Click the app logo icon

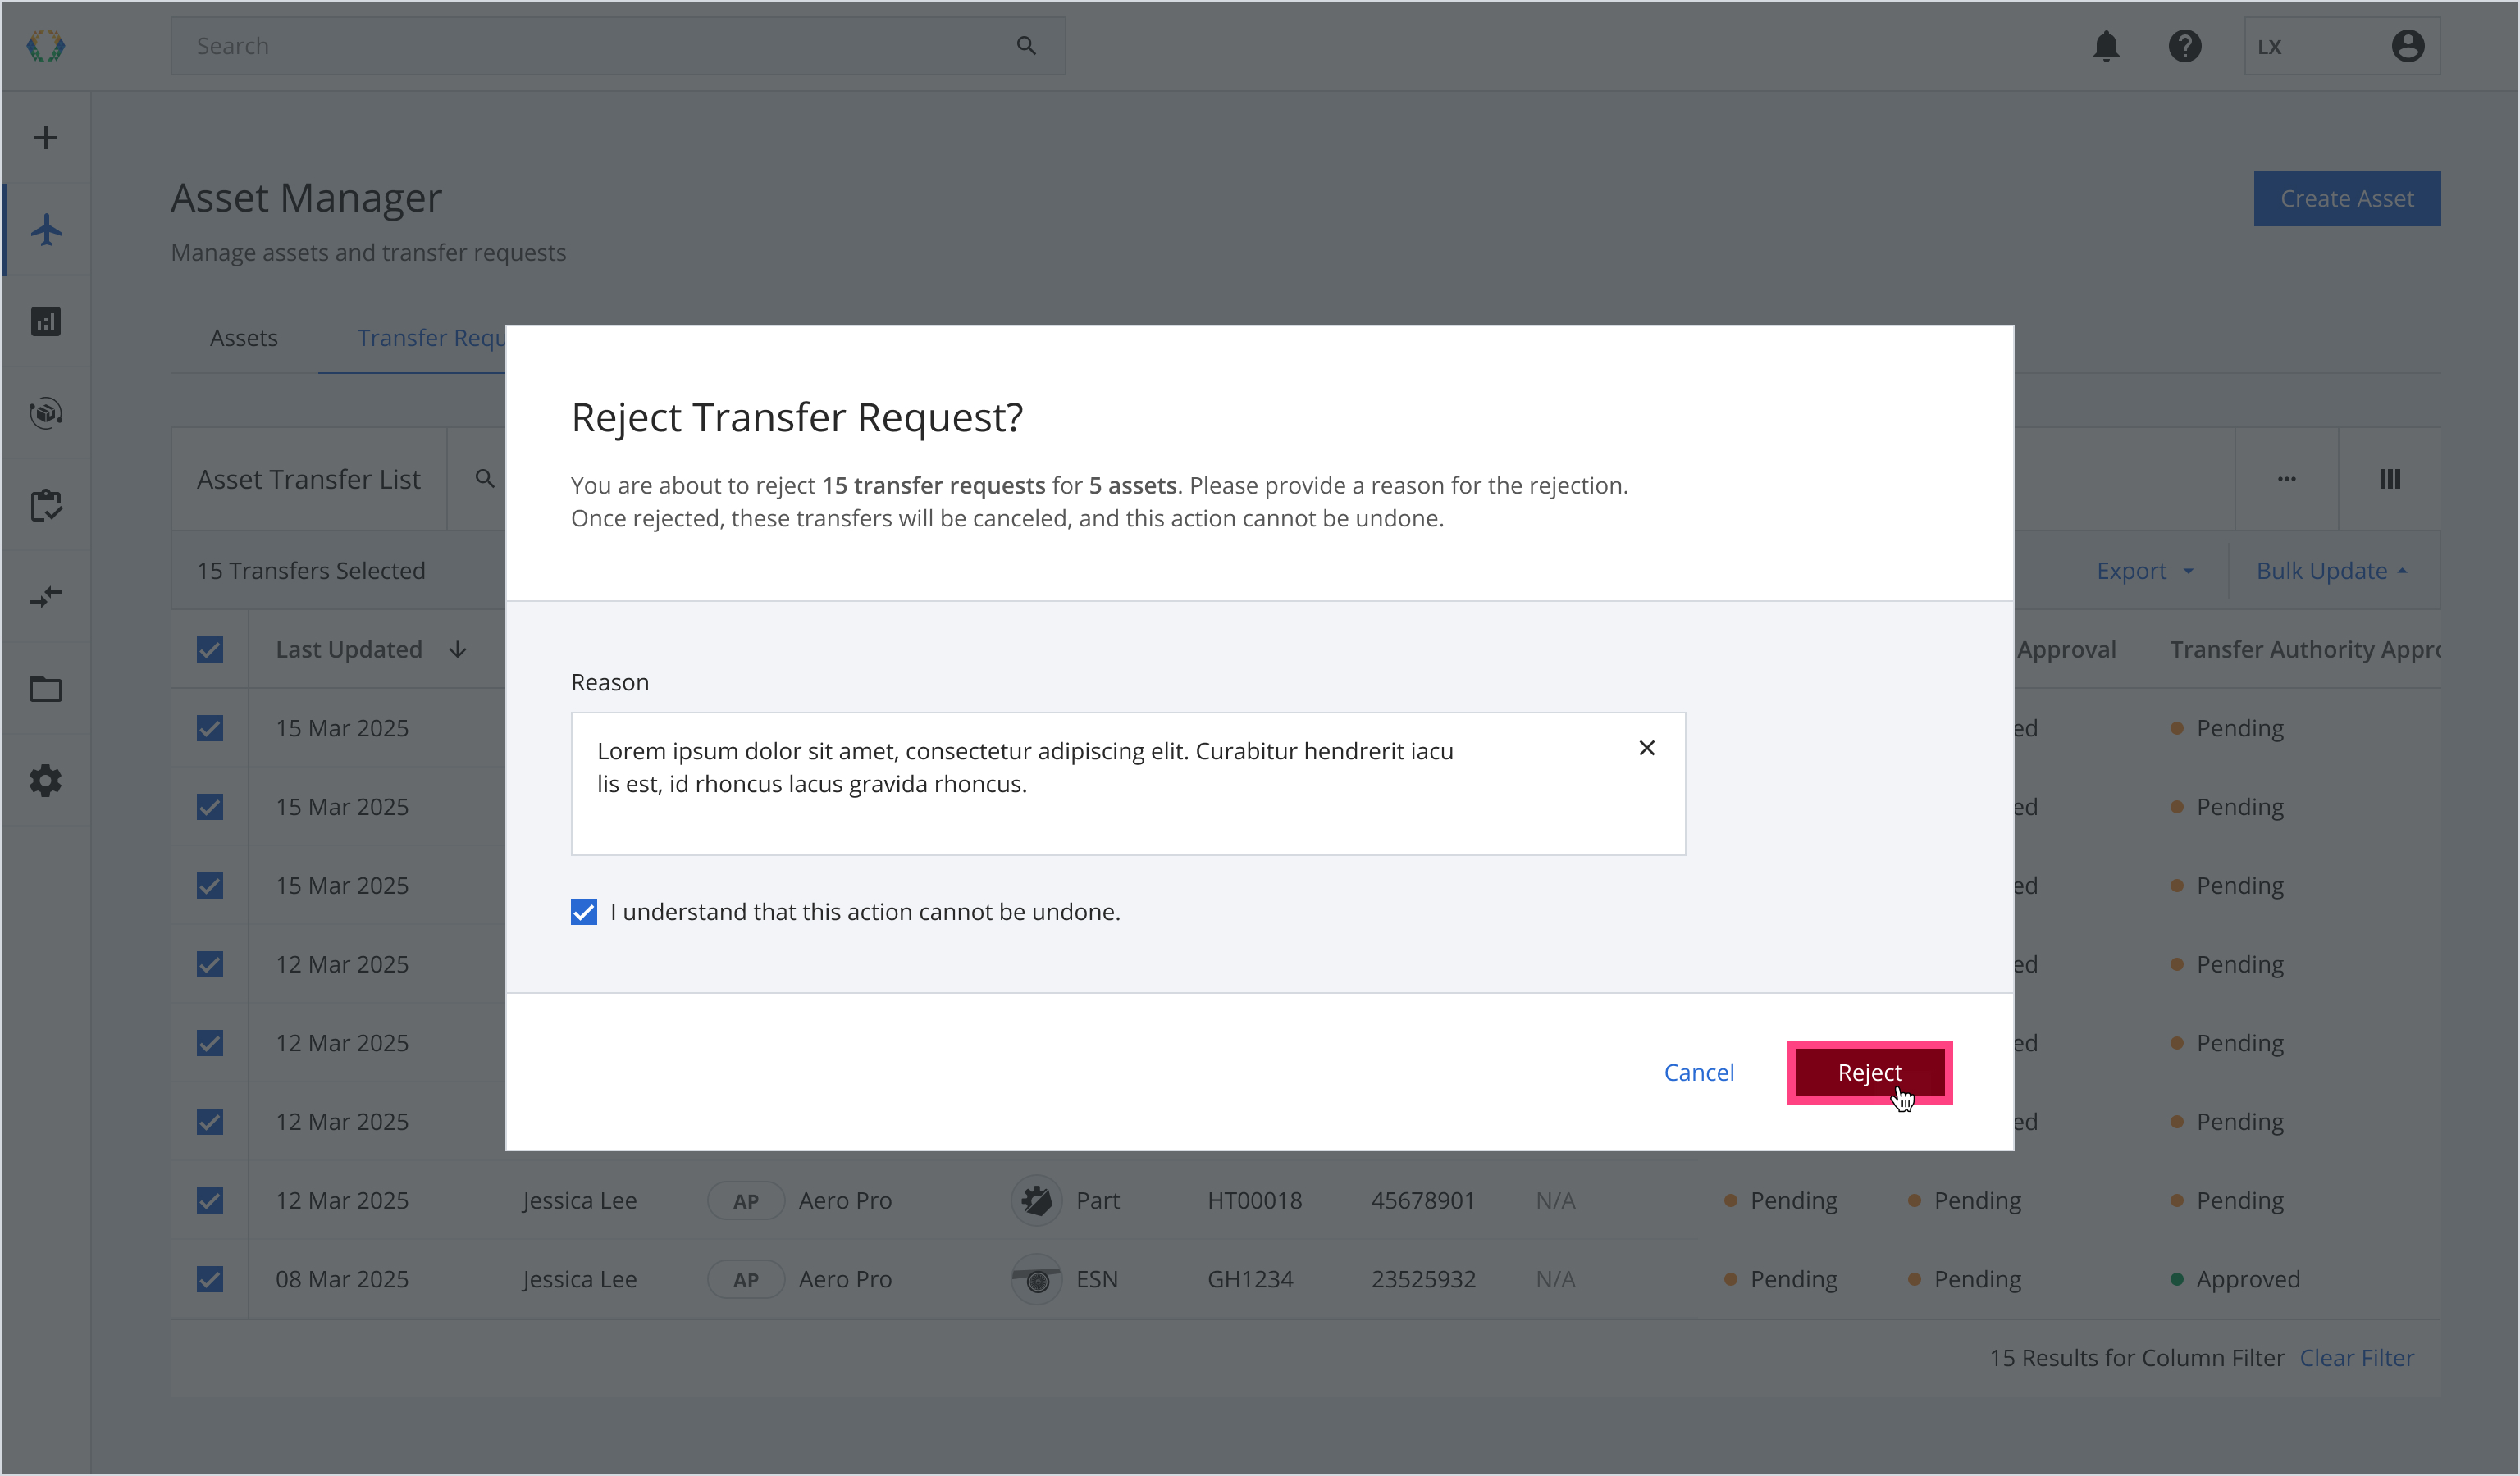coord(45,46)
